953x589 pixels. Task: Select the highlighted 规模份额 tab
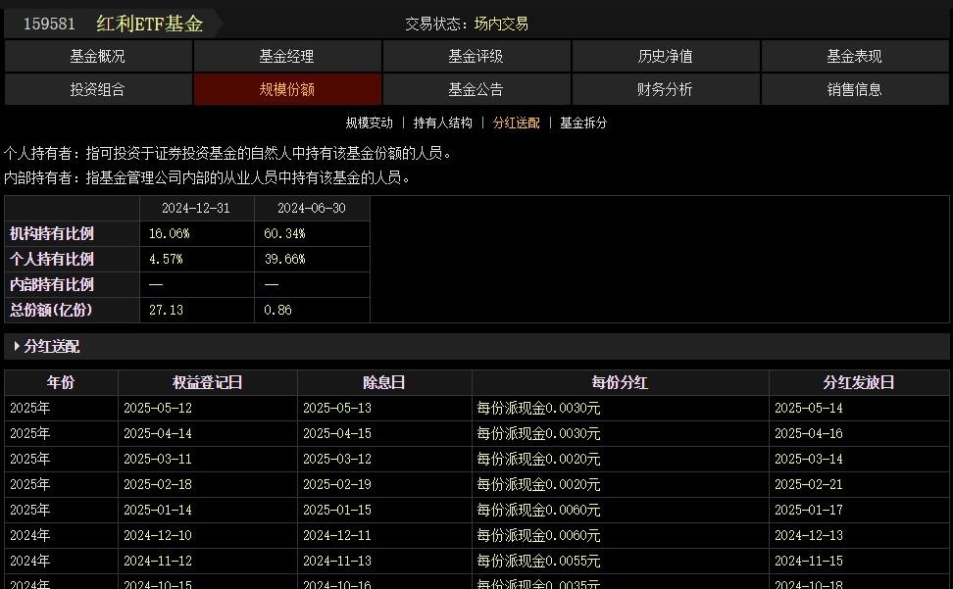287,89
